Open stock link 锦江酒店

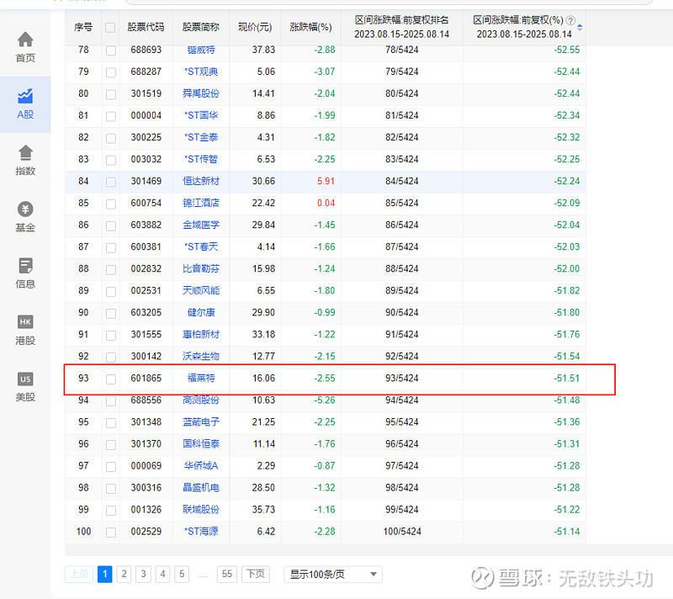pos(201,203)
